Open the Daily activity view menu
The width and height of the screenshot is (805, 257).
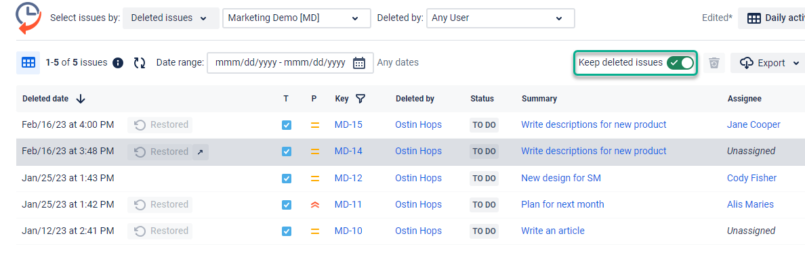[x=772, y=18]
